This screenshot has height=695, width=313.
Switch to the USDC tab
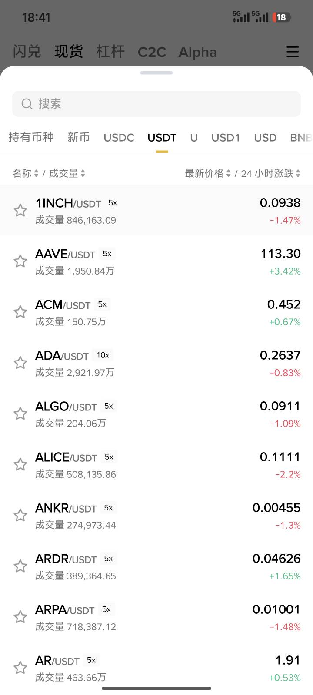click(x=119, y=138)
